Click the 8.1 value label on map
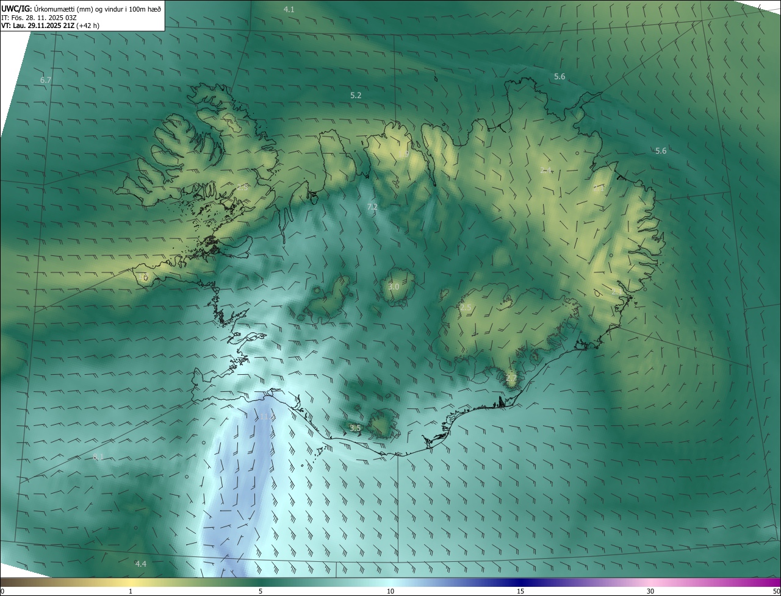Image resolution: width=781 pixels, height=596 pixels. [x=98, y=456]
